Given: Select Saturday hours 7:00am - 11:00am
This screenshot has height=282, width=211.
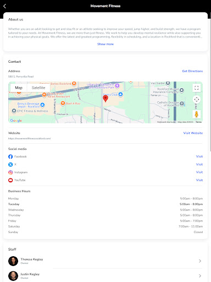Looking at the screenshot, I should pyautogui.click(x=191, y=226).
